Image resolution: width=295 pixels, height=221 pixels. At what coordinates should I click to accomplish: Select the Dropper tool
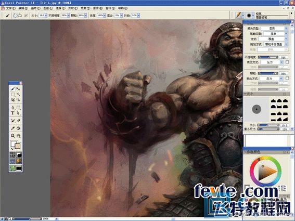13,128
